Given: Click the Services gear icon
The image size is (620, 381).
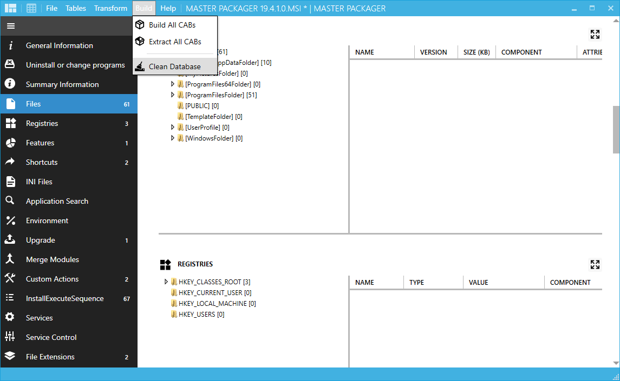Looking at the screenshot, I should tap(10, 317).
